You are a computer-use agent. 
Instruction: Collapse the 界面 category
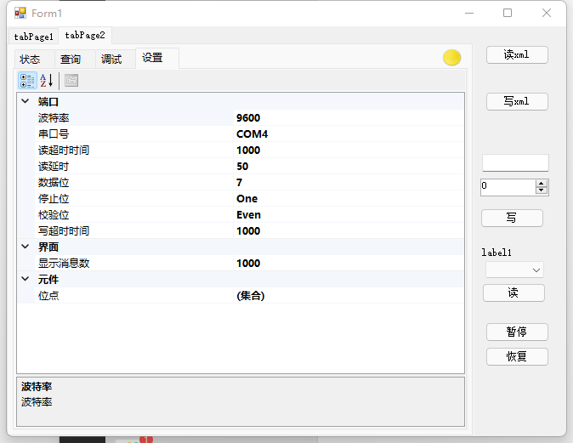[26, 247]
